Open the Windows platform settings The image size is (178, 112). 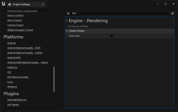(12, 87)
